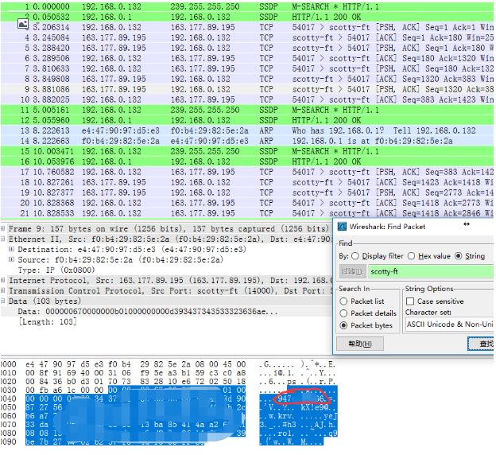This screenshot has height=455, width=496.
Task: Select the ARP packet asking who has 192.168.0.1
Action: coord(238,130)
